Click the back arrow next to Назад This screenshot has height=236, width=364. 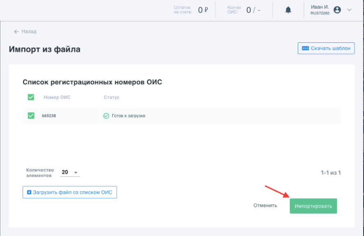[x=16, y=32]
